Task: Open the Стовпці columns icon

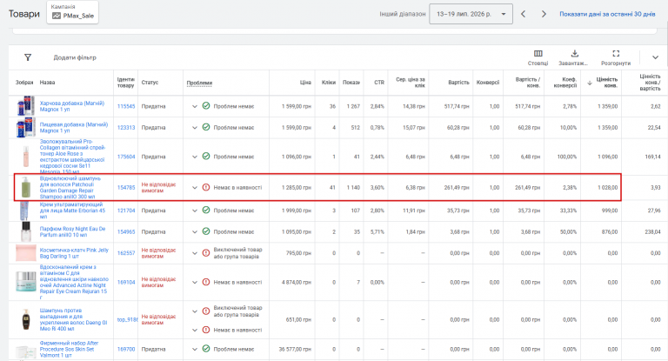Action: coord(538,54)
